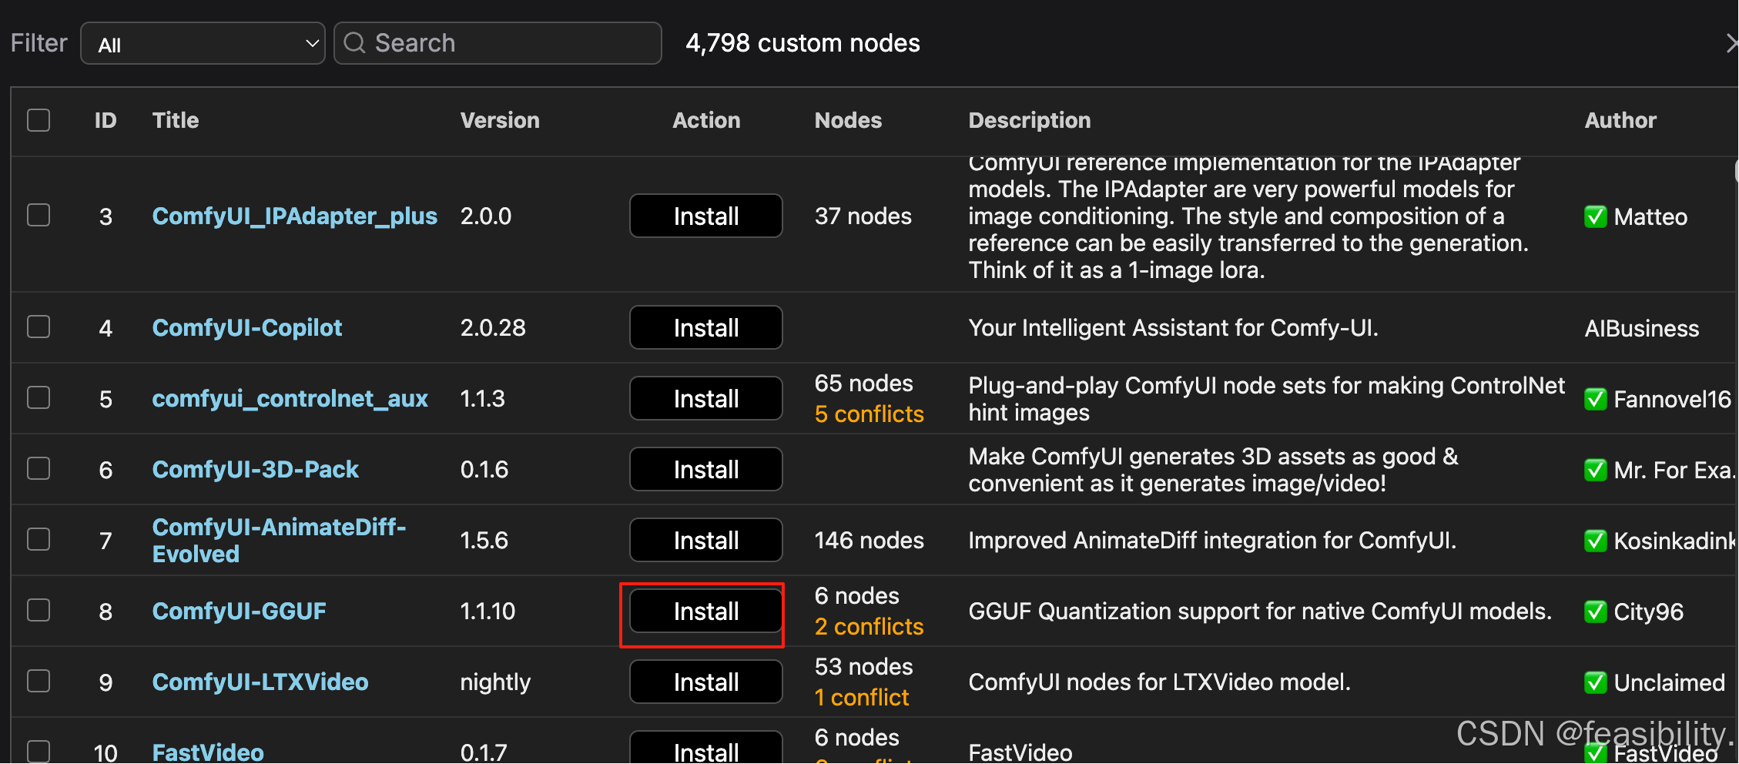Open the ComfyUI-GGUF title link
The width and height of the screenshot is (1739, 764).
point(240,611)
